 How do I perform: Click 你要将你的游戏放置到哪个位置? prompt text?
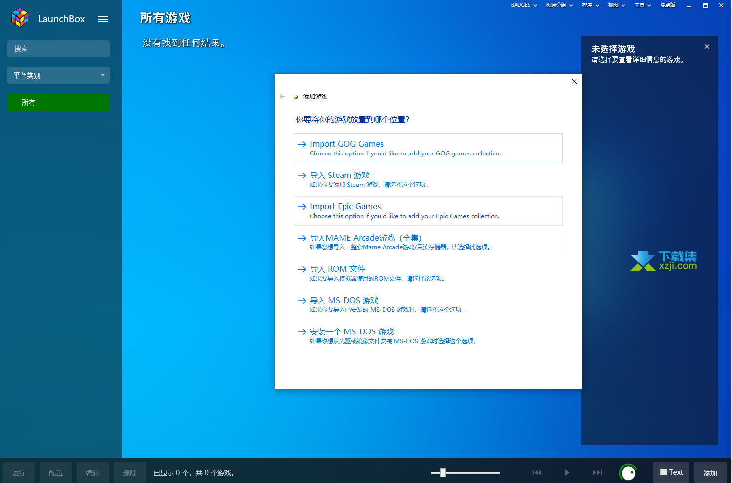click(352, 119)
